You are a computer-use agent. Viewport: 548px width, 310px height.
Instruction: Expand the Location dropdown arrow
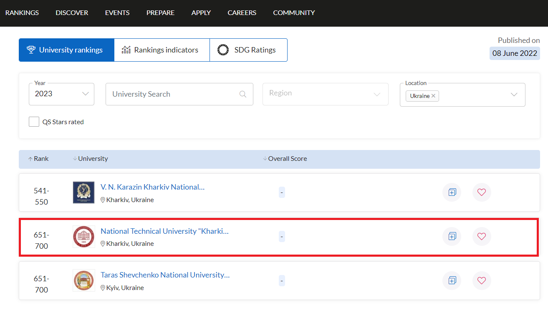coord(514,95)
